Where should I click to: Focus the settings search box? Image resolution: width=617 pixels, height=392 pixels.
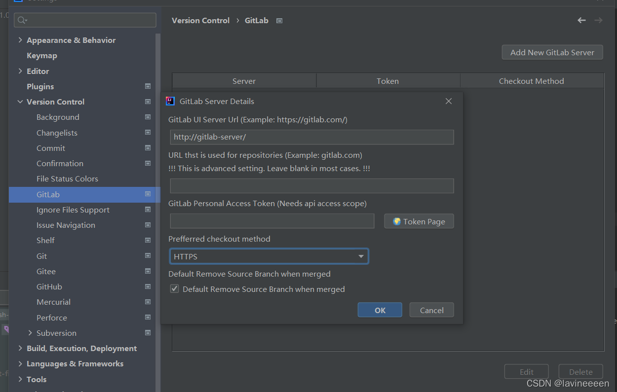tap(85, 20)
